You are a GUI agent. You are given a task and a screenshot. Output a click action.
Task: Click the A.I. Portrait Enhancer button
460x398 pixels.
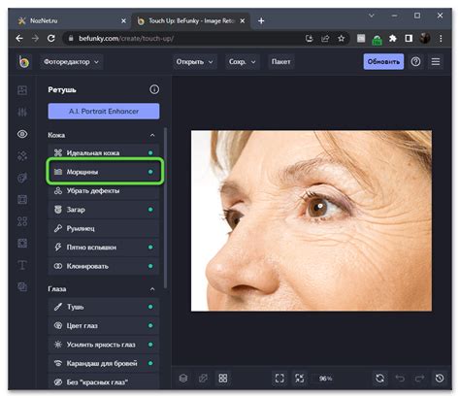pos(104,111)
